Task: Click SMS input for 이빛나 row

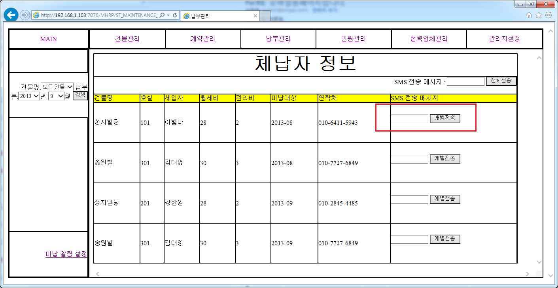Action: 409,119
